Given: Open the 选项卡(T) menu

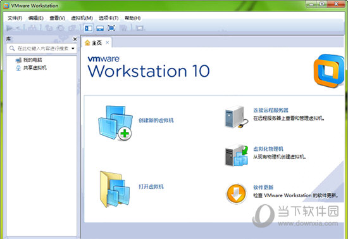Looking at the screenshot, I should click(x=109, y=18).
